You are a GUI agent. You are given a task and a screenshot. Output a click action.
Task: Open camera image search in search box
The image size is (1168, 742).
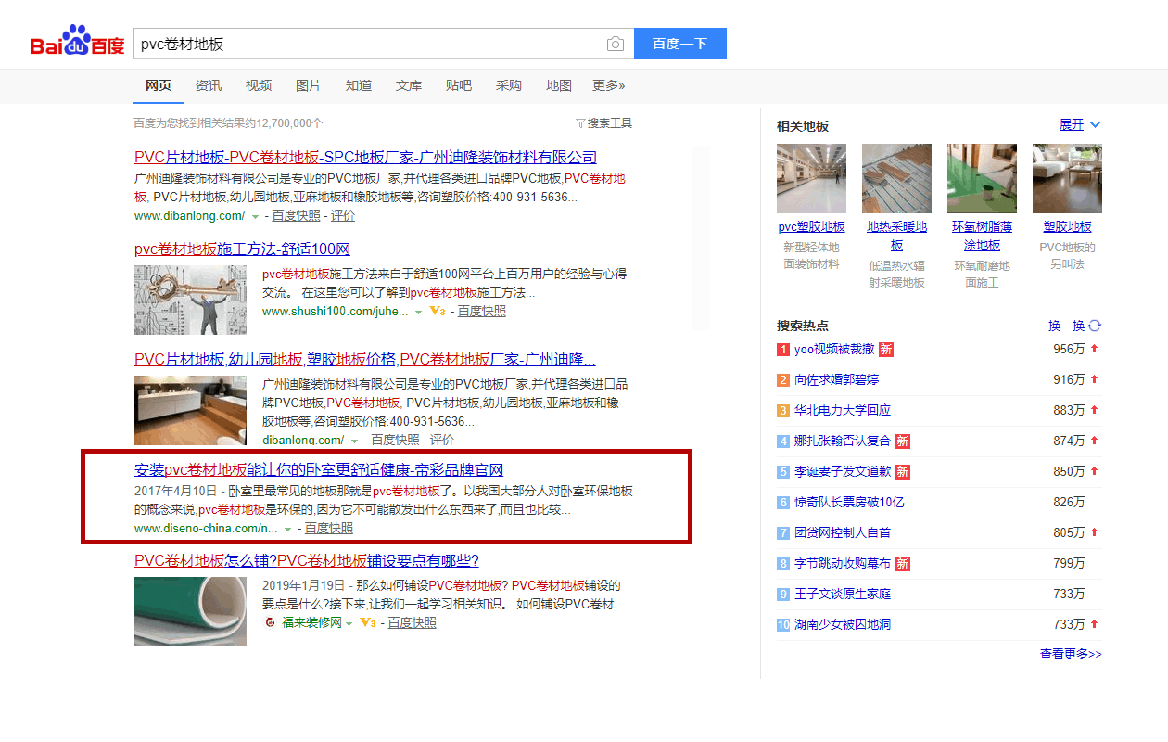[x=616, y=44]
